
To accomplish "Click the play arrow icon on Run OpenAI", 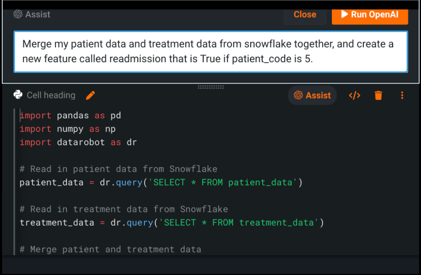I will click(x=345, y=14).
